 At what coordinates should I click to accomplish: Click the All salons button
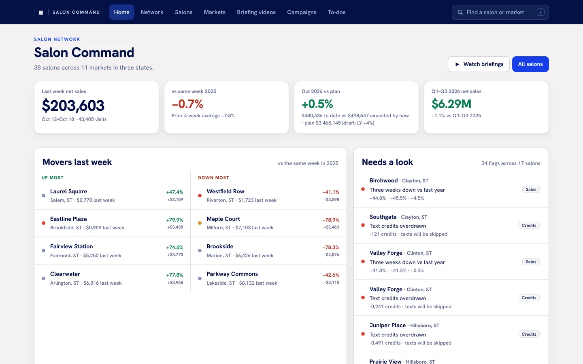[x=530, y=64]
